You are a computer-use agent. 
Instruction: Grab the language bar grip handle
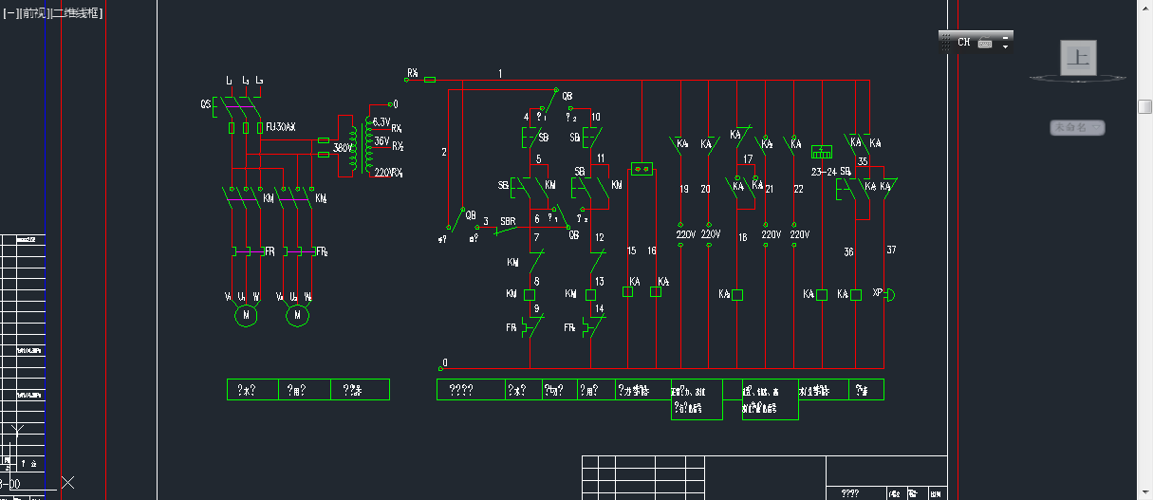click(946, 42)
